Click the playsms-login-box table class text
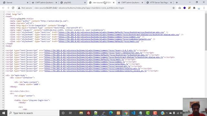Viewport: 207px width, 116px height. (38, 100)
